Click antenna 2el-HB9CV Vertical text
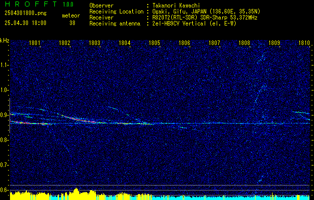Screen dimensions: 314x200 tap(195, 23)
